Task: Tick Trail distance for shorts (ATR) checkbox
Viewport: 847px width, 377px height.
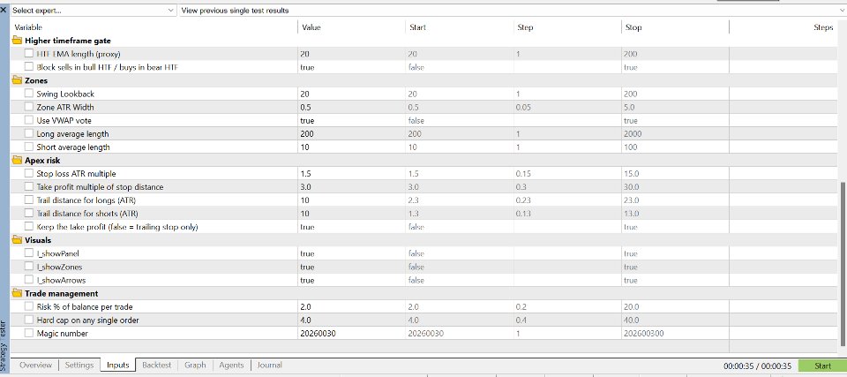Action: pos(28,214)
